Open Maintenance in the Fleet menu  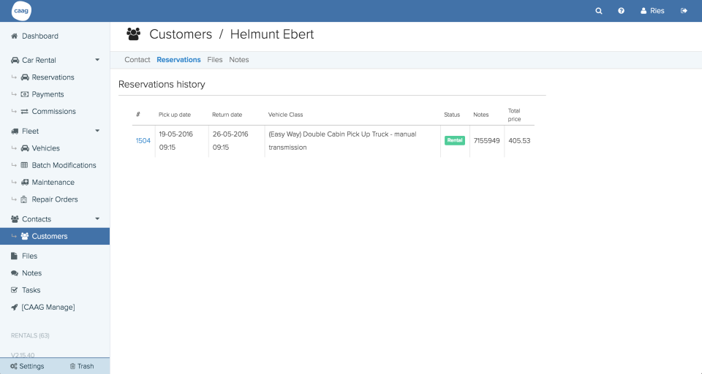(x=53, y=183)
